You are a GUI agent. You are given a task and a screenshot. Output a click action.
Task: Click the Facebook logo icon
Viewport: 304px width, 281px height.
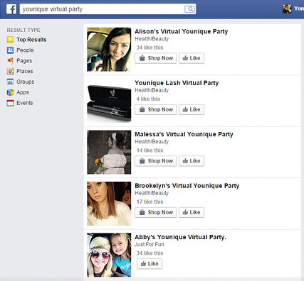[11, 9]
